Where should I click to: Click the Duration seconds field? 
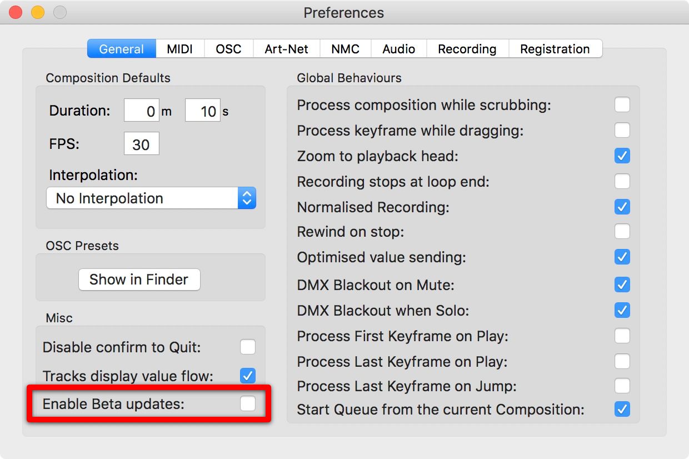(203, 111)
